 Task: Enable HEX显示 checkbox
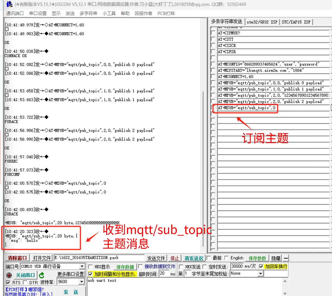90,267
